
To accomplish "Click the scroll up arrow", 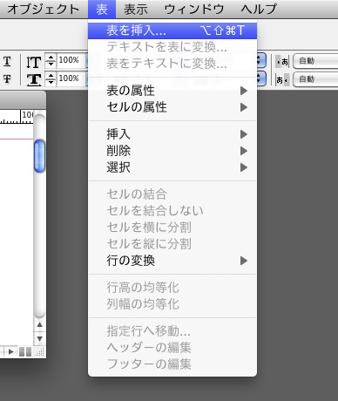I will pos(40,325).
